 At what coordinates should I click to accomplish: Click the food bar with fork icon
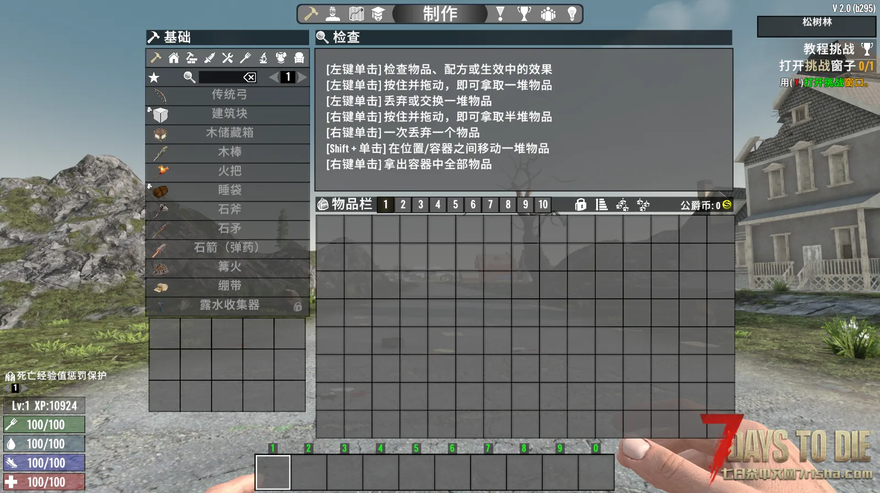[44, 425]
